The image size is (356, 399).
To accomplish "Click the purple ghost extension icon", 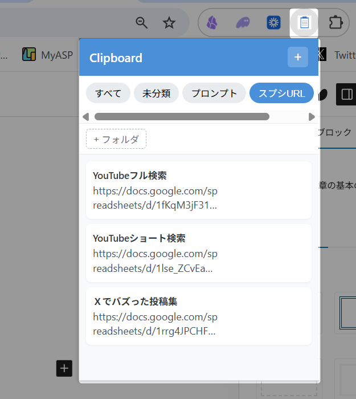I will (243, 23).
